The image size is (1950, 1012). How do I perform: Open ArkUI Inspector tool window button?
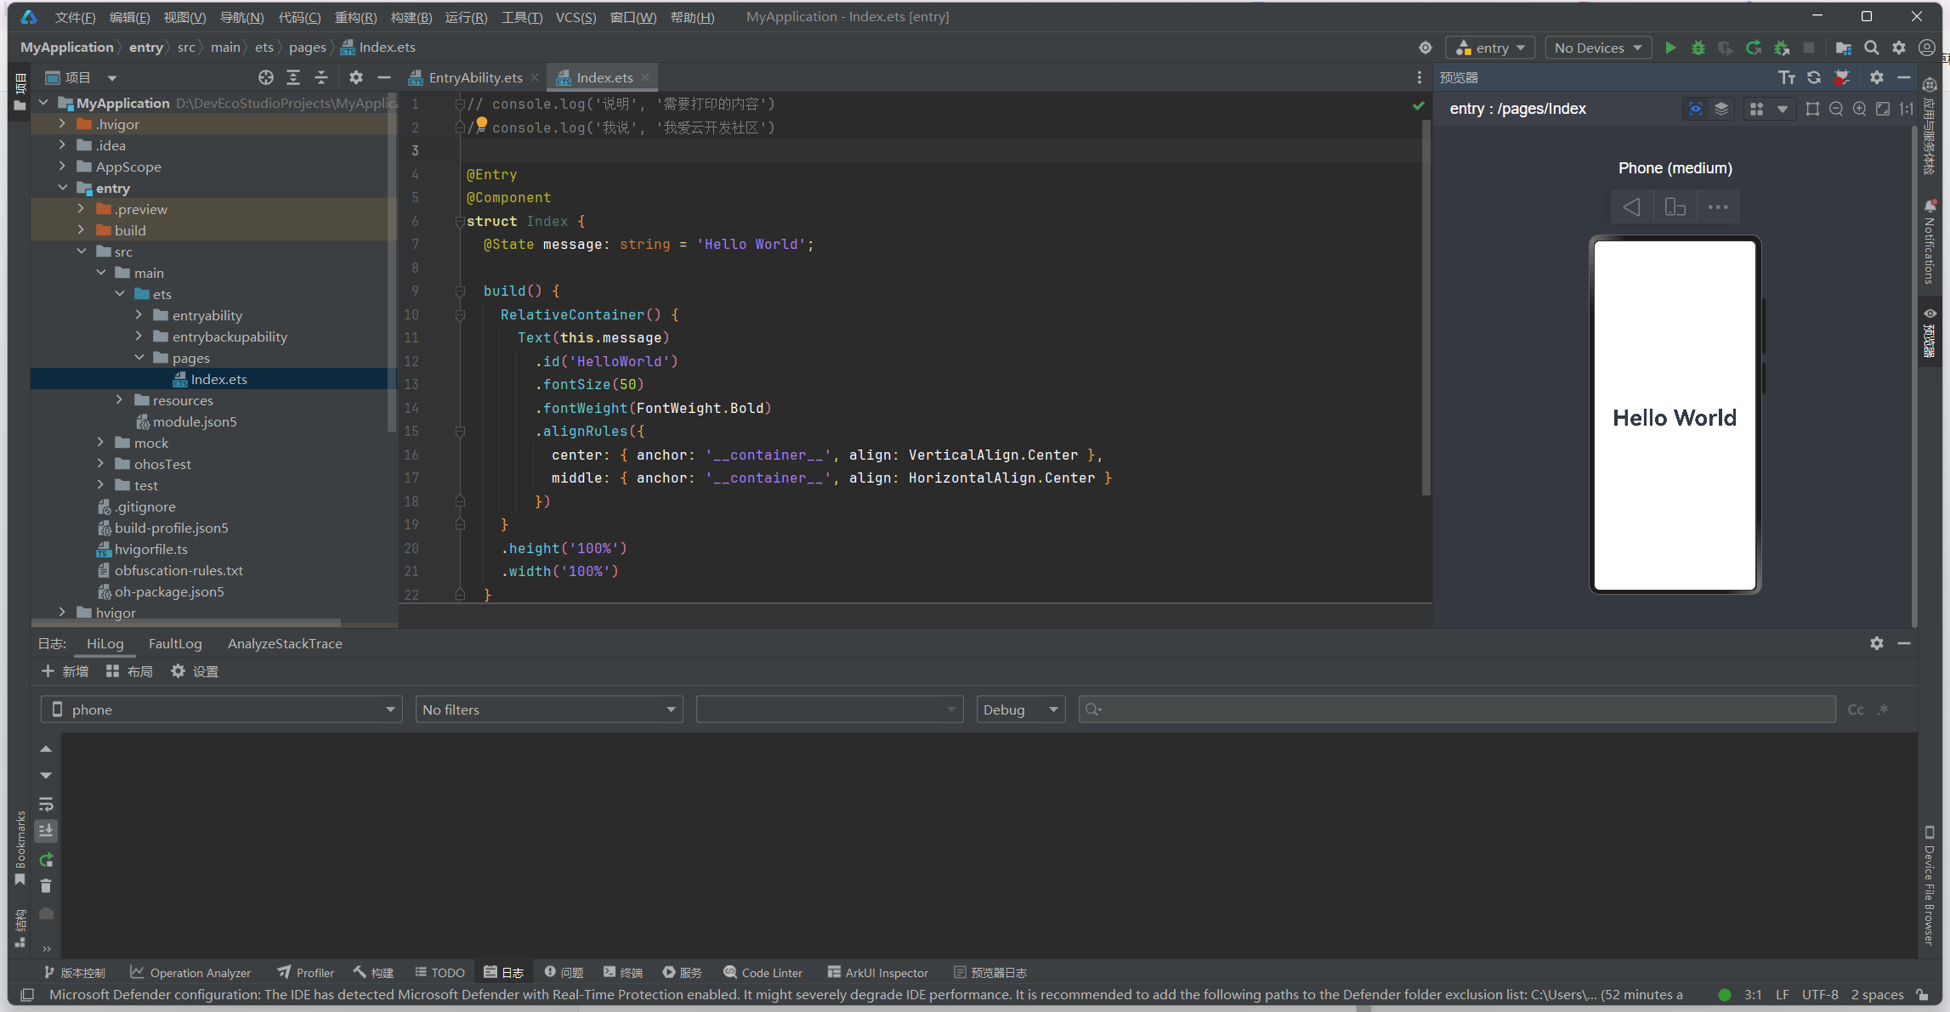click(877, 972)
